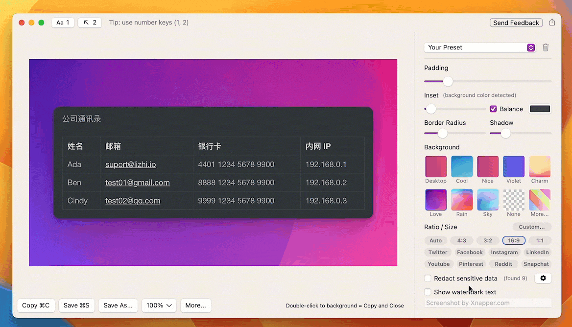Click the watermark text input field
The width and height of the screenshot is (572, 327).
[x=488, y=303]
